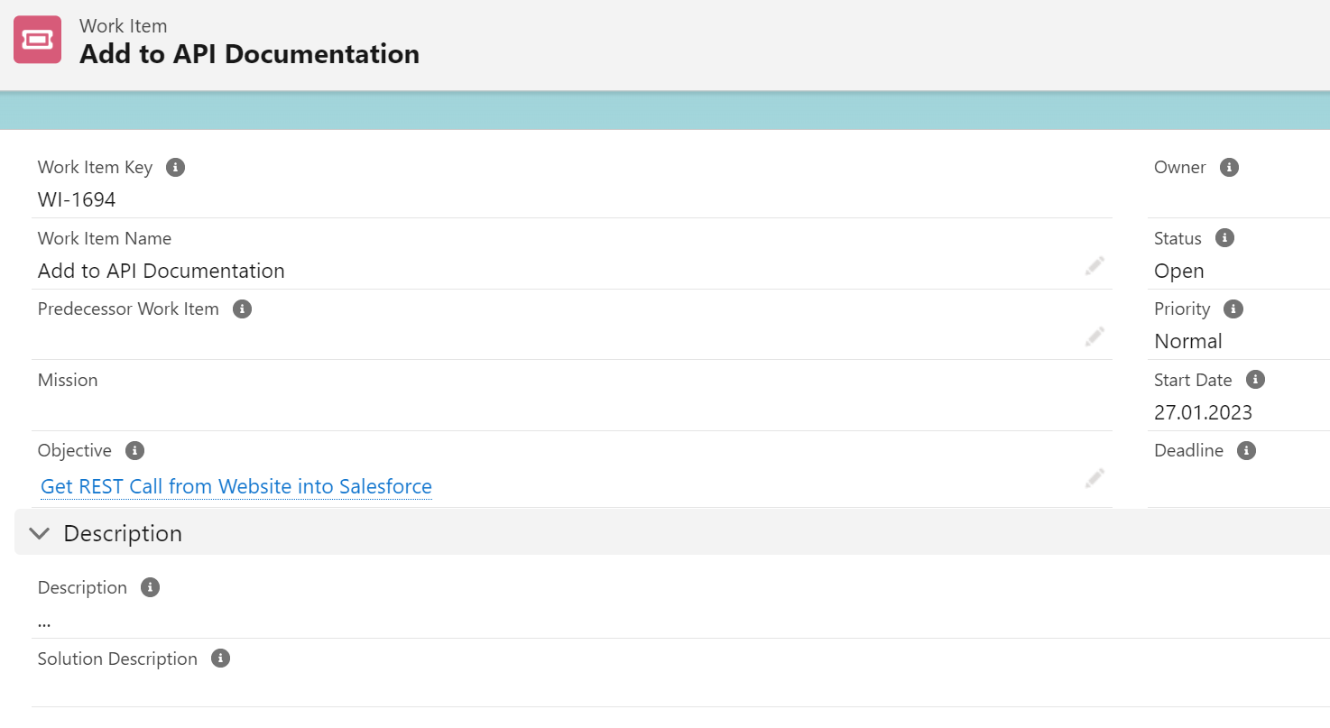Viewport: 1330px width, 728px height.
Task: Click info icon next to Work Item Key
Action: click(x=176, y=167)
